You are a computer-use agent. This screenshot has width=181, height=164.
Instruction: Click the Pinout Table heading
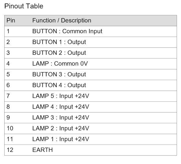click(x=24, y=6)
